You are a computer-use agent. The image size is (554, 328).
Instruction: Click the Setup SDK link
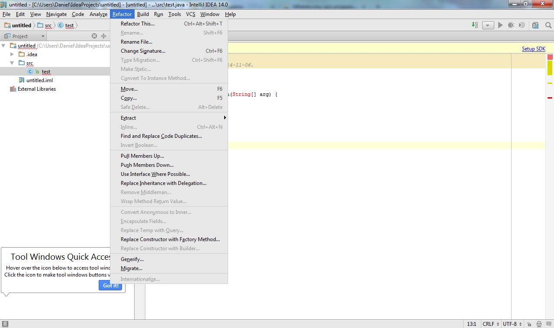(x=533, y=49)
